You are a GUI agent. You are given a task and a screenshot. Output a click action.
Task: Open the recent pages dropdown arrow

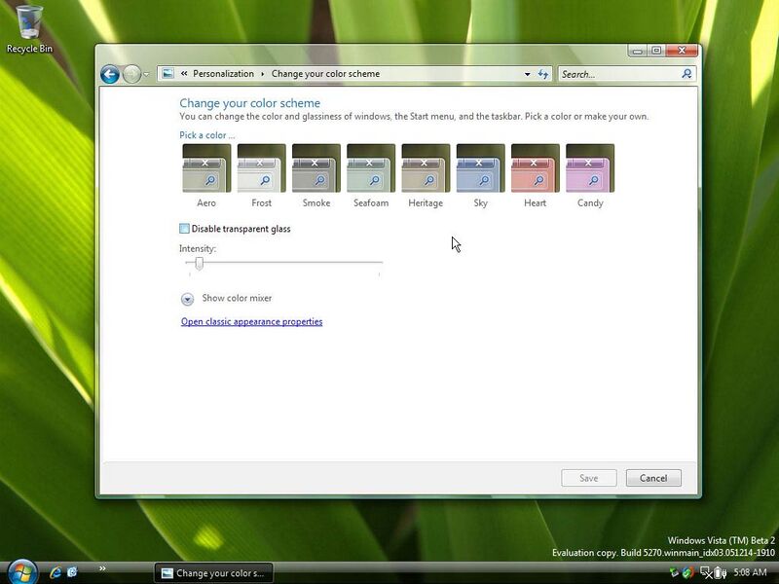pyautogui.click(x=147, y=74)
